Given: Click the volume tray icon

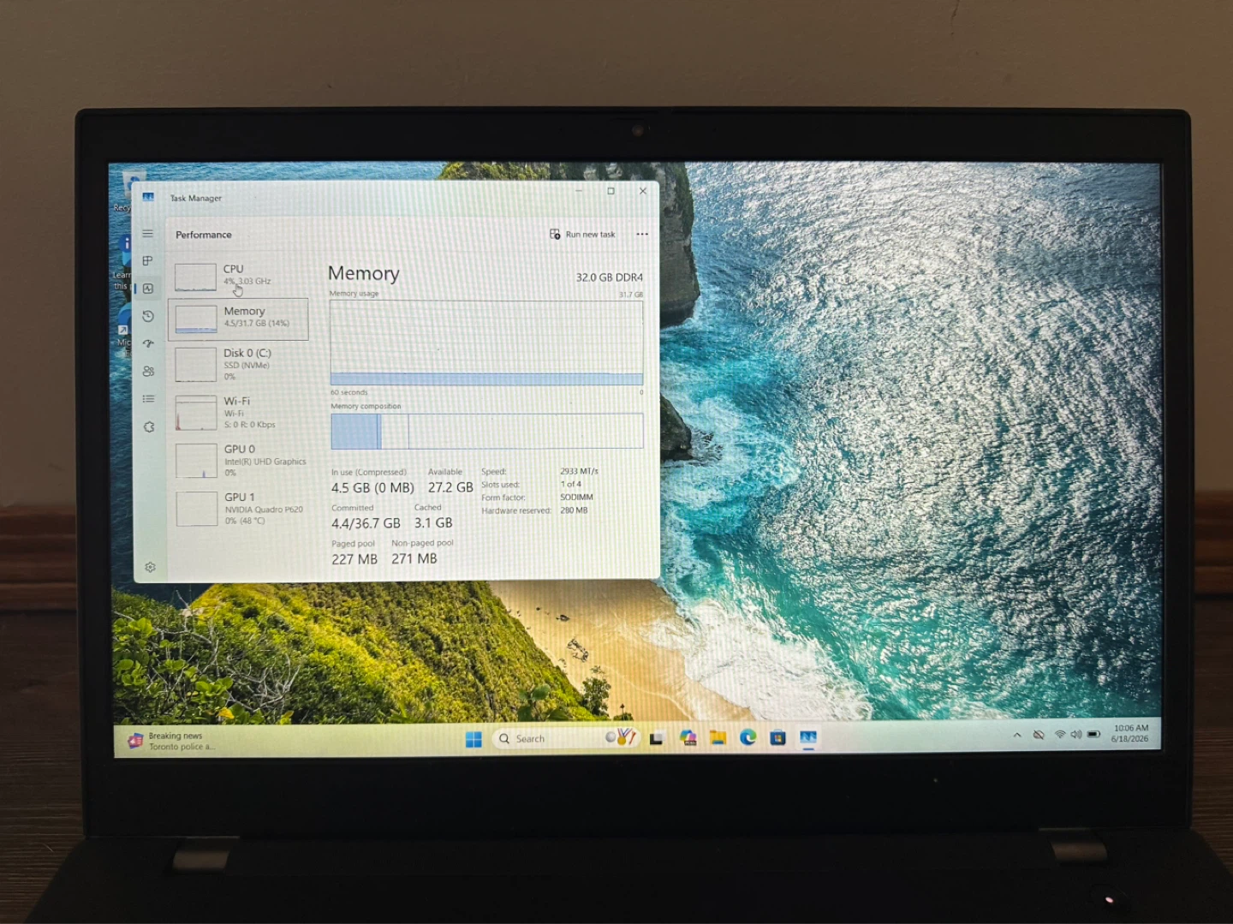Looking at the screenshot, I should (x=1076, y=735).
